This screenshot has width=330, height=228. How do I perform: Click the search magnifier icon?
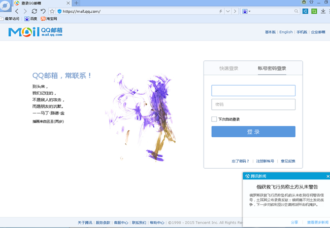[296, 11]
